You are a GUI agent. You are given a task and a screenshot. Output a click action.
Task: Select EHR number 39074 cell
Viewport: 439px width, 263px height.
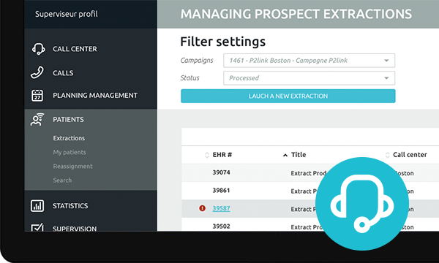pos(221,172)
